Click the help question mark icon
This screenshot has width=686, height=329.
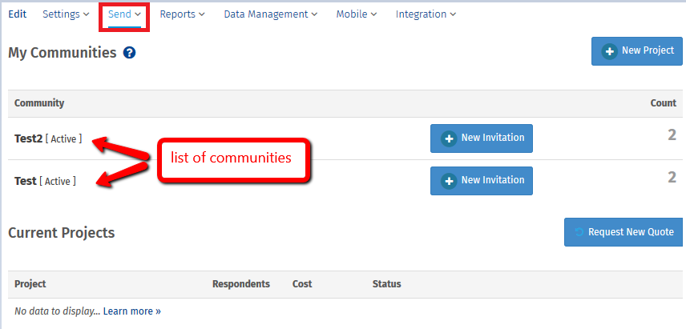click(129, 53)
